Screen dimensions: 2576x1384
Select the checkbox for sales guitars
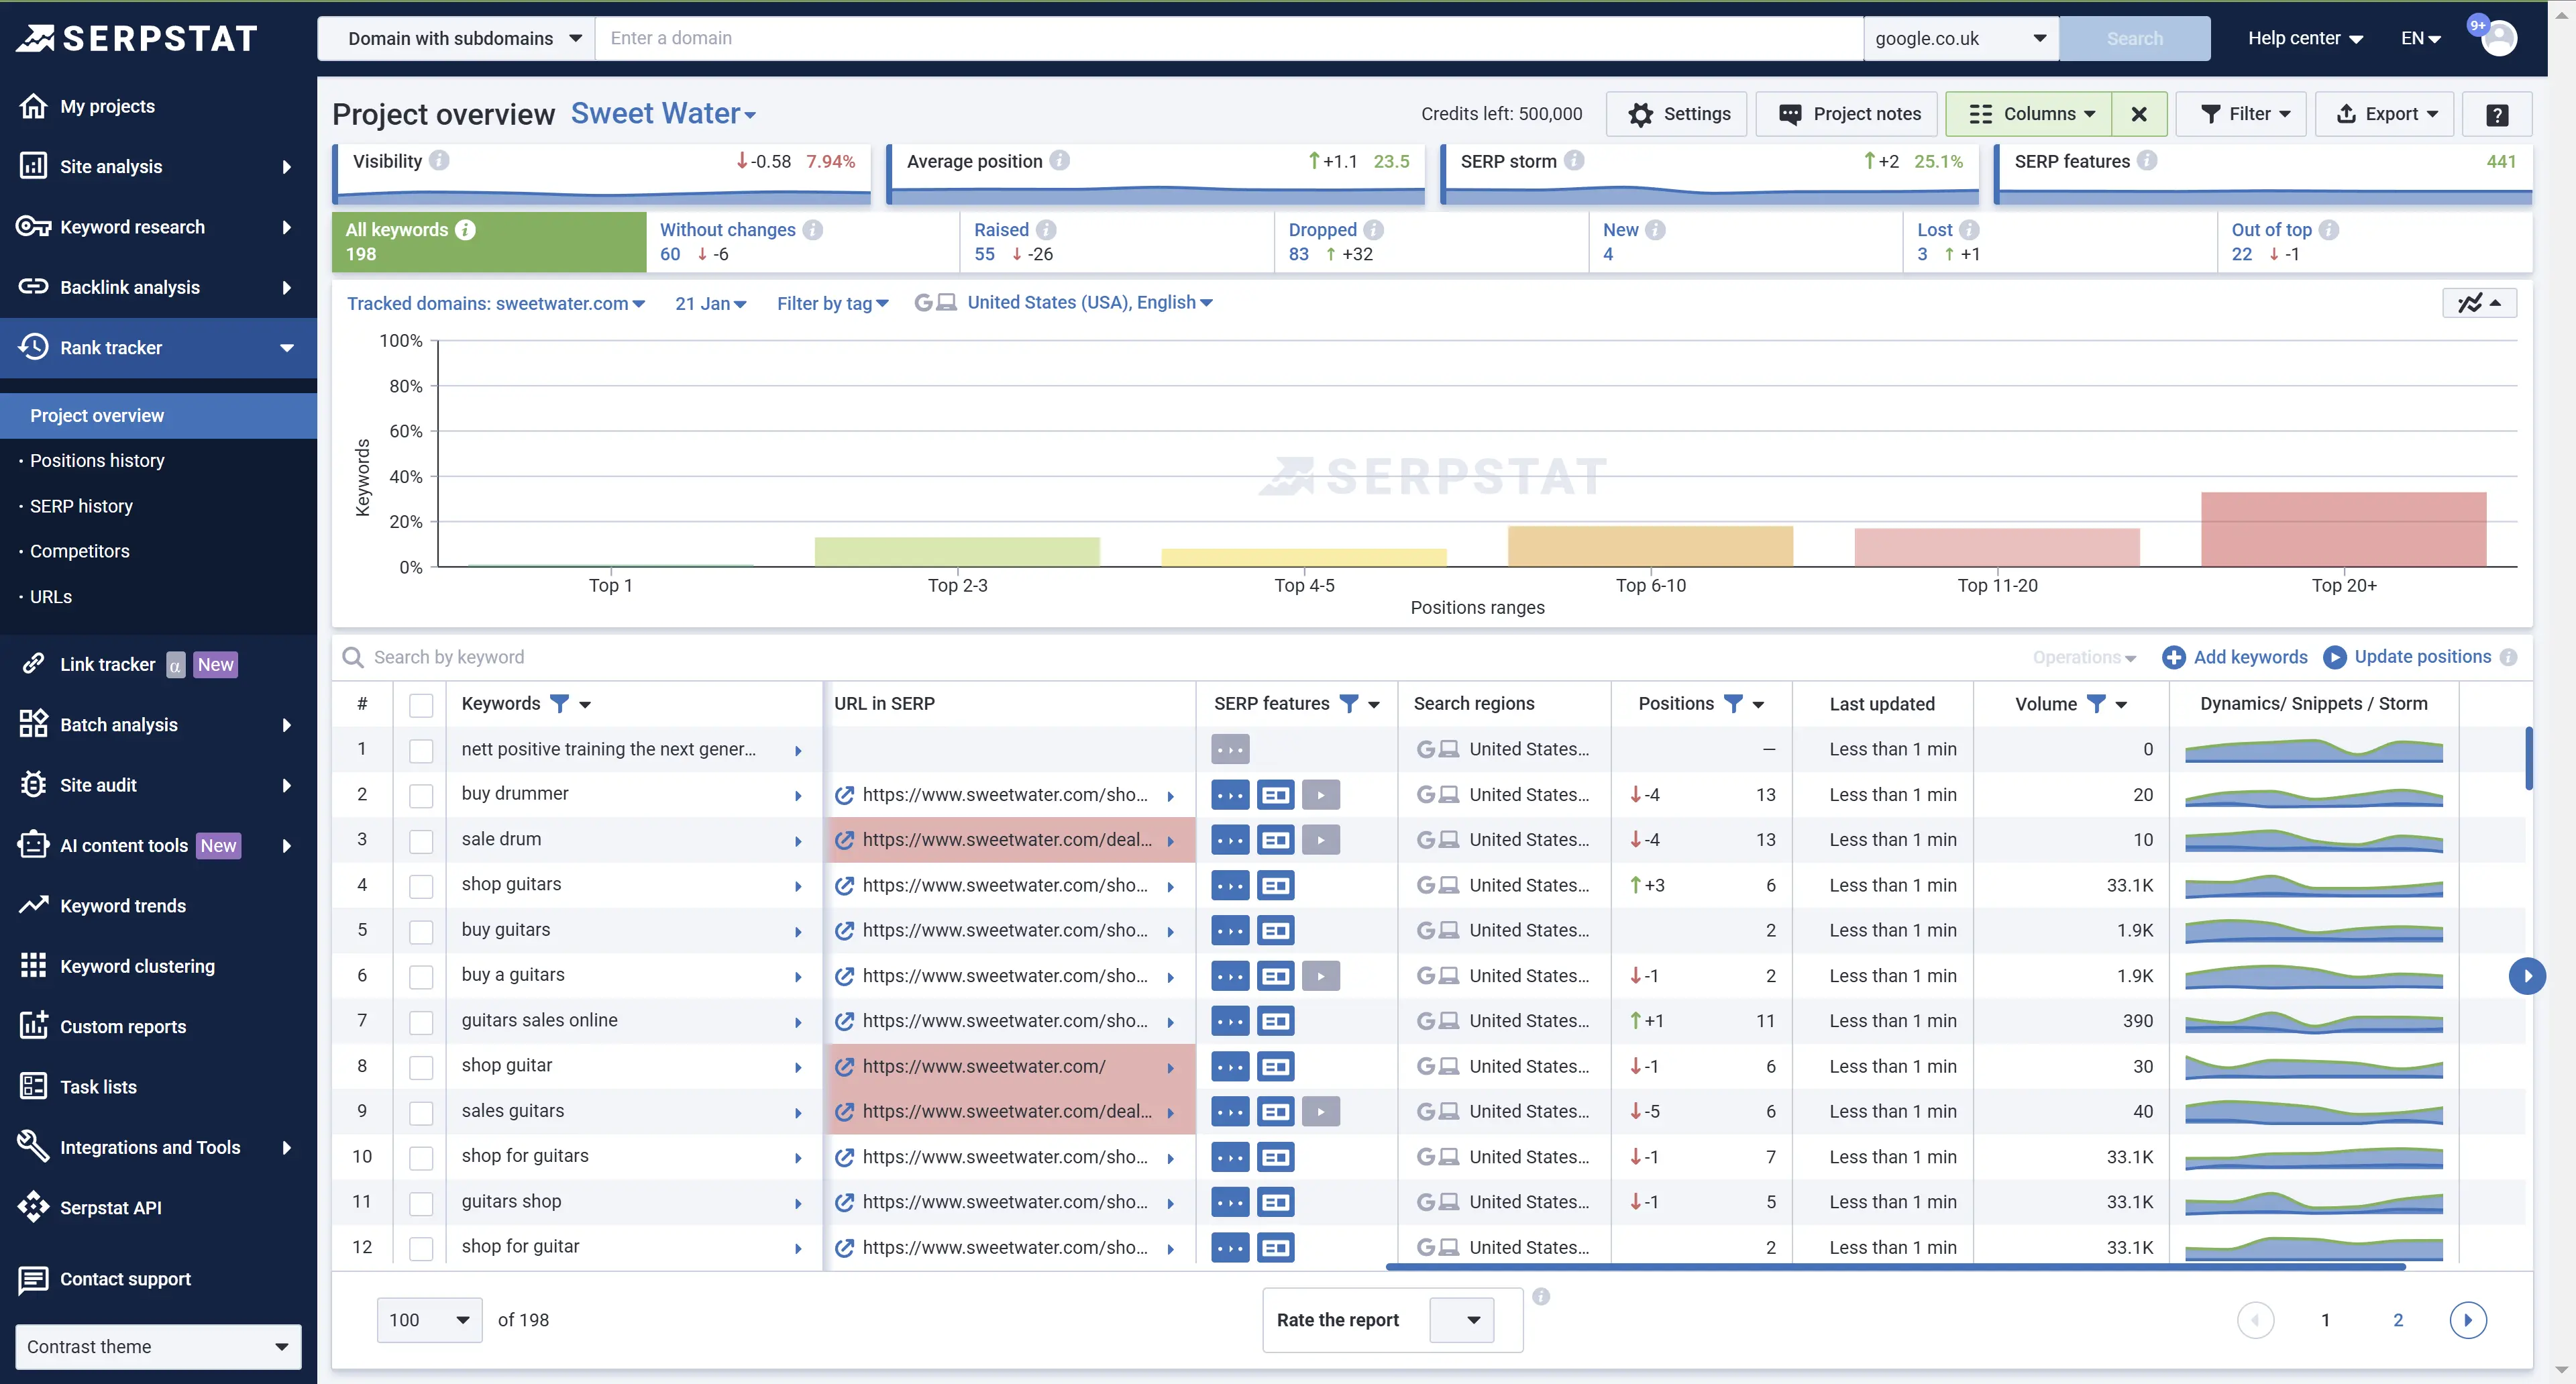[x=421, y=1112]
